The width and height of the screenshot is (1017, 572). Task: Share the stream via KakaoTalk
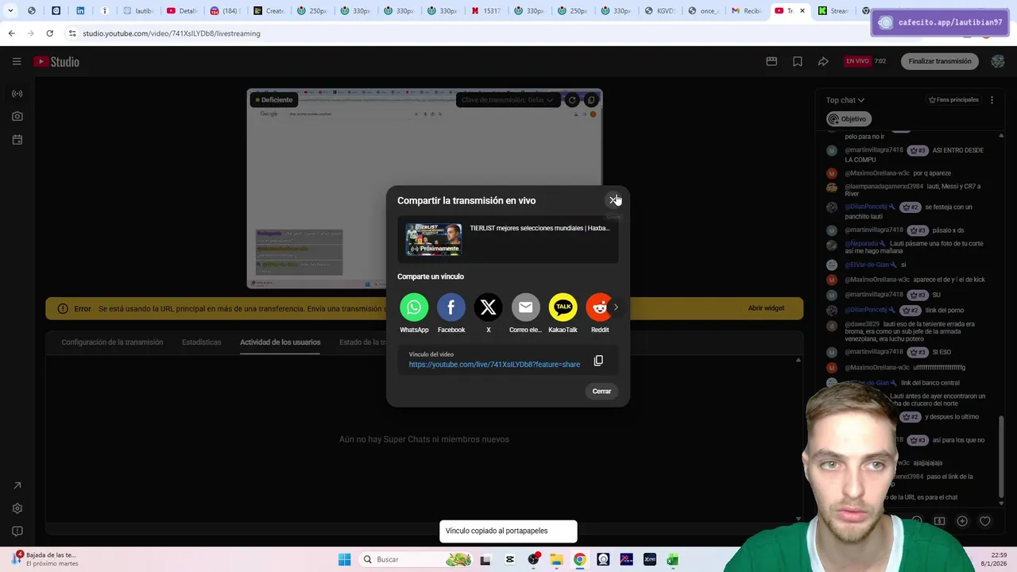pyautogui.click(x=563, y=307)
